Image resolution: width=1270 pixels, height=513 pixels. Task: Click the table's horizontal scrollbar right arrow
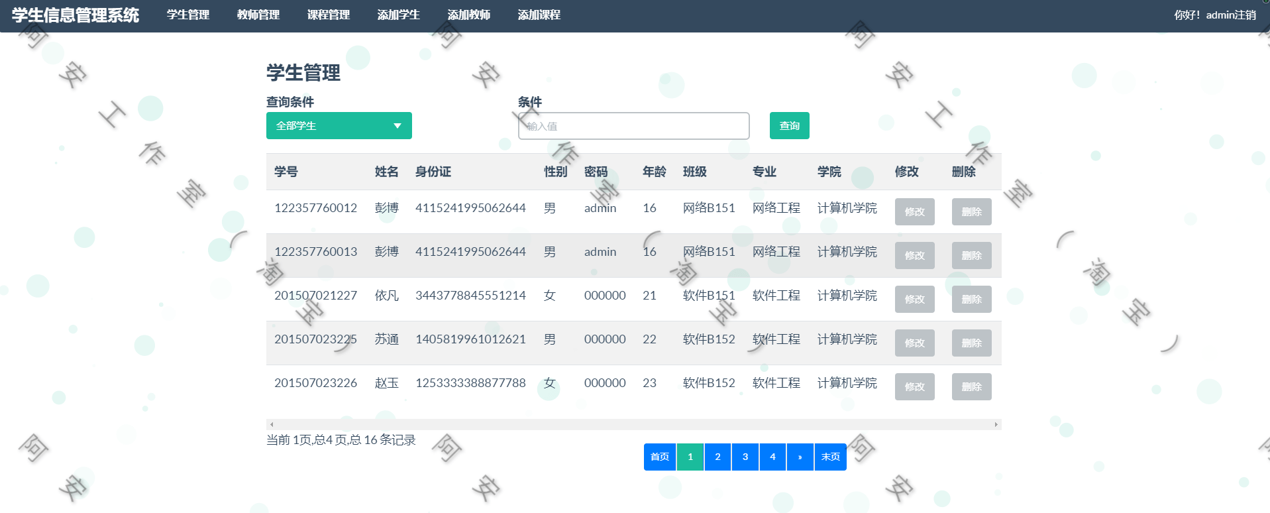(996, 425)
